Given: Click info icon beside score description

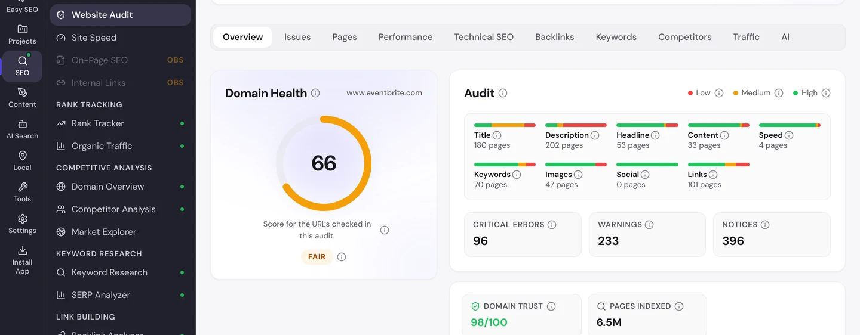Looking at the screenshot, I should point(385,230).
